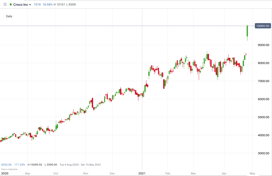Open the Daily timeframe selector
The width and height of the screenshot is (272, 176).
(x=9, y=16)
